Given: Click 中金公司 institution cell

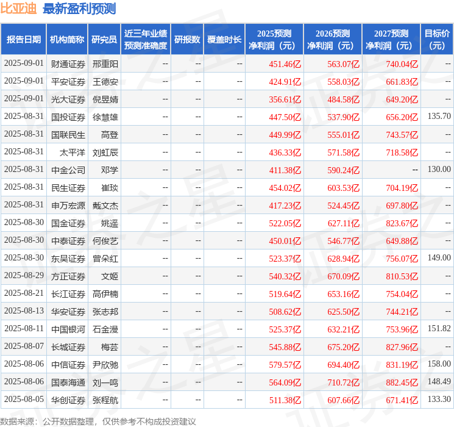Looking at the screenshot, I should [68, 170].
